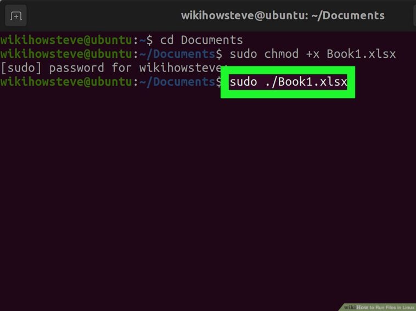
Task: Click the "cd" command on the first line
Action: (x=167, y=40)
